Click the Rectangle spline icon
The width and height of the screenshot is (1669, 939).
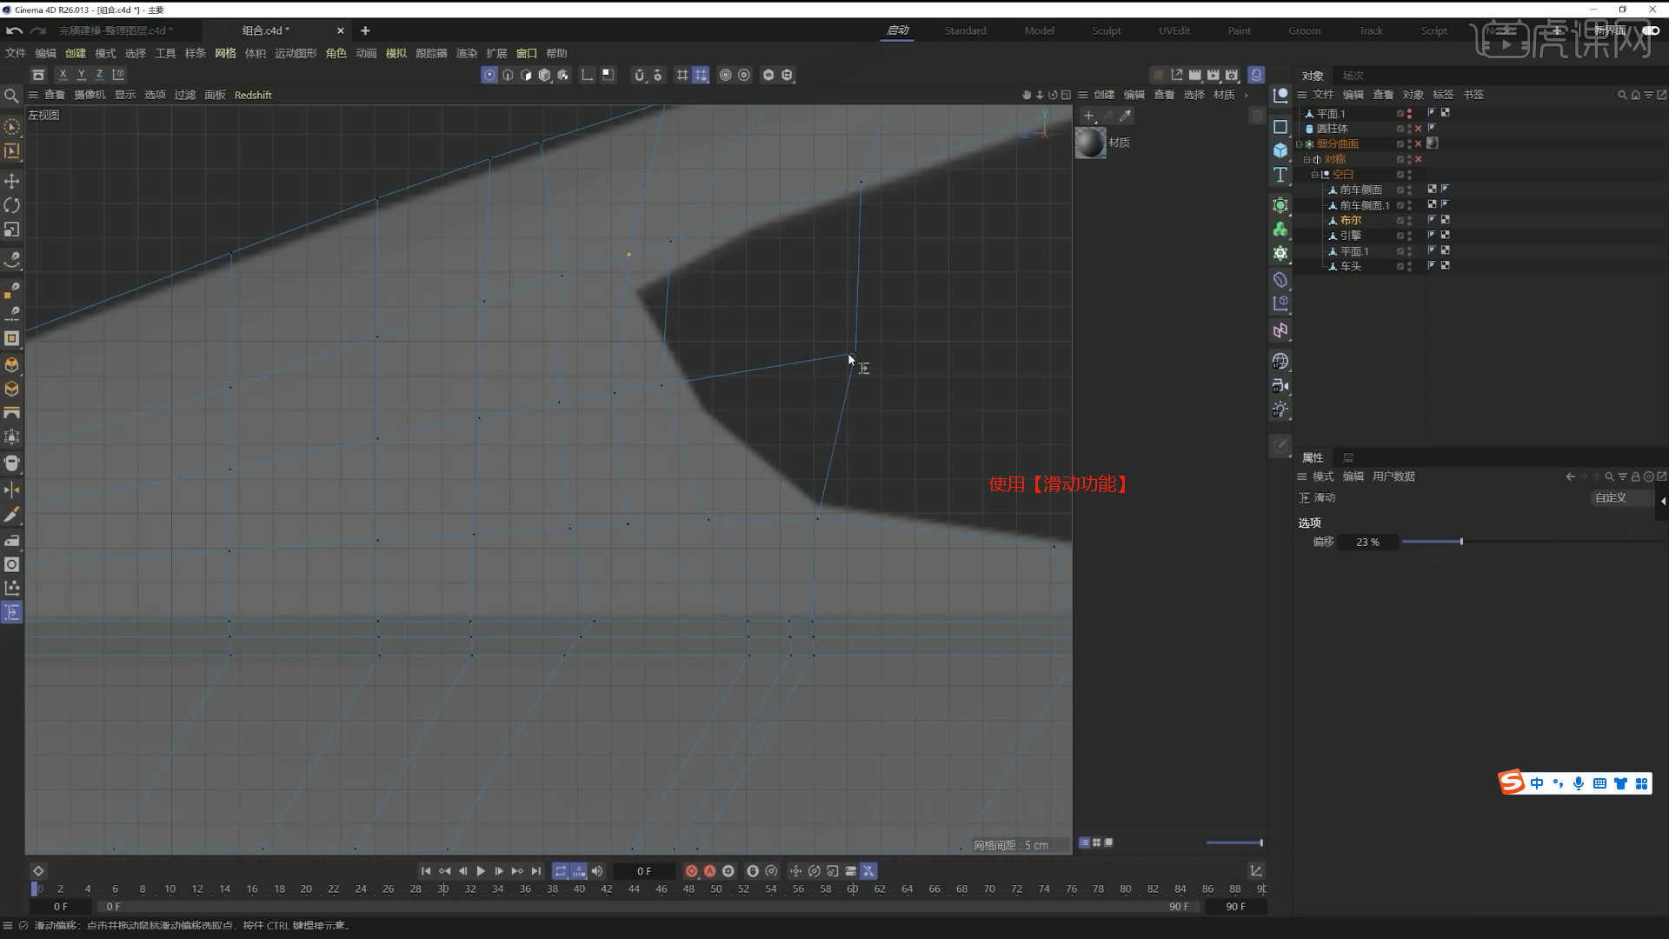click(1280, 127)
